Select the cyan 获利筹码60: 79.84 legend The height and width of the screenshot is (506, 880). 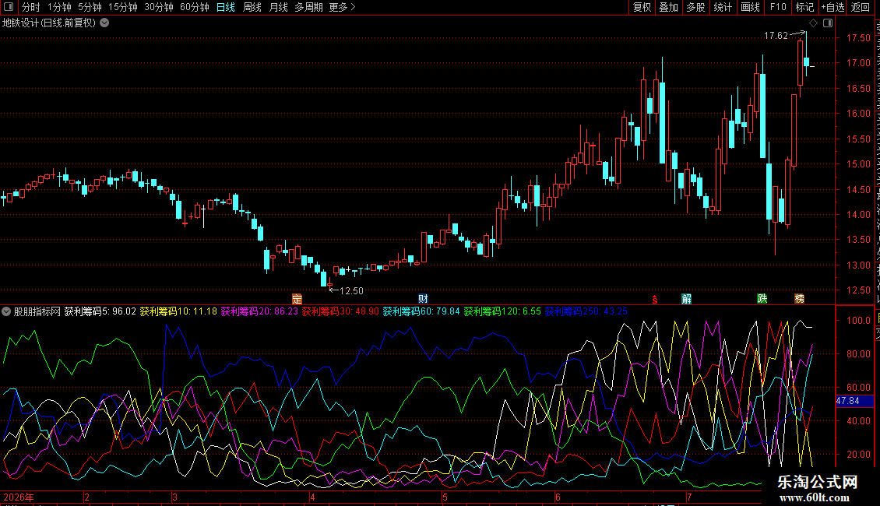click(x=421, y=311)
